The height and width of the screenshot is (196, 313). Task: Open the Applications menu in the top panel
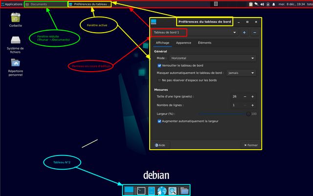click(12, 4)
